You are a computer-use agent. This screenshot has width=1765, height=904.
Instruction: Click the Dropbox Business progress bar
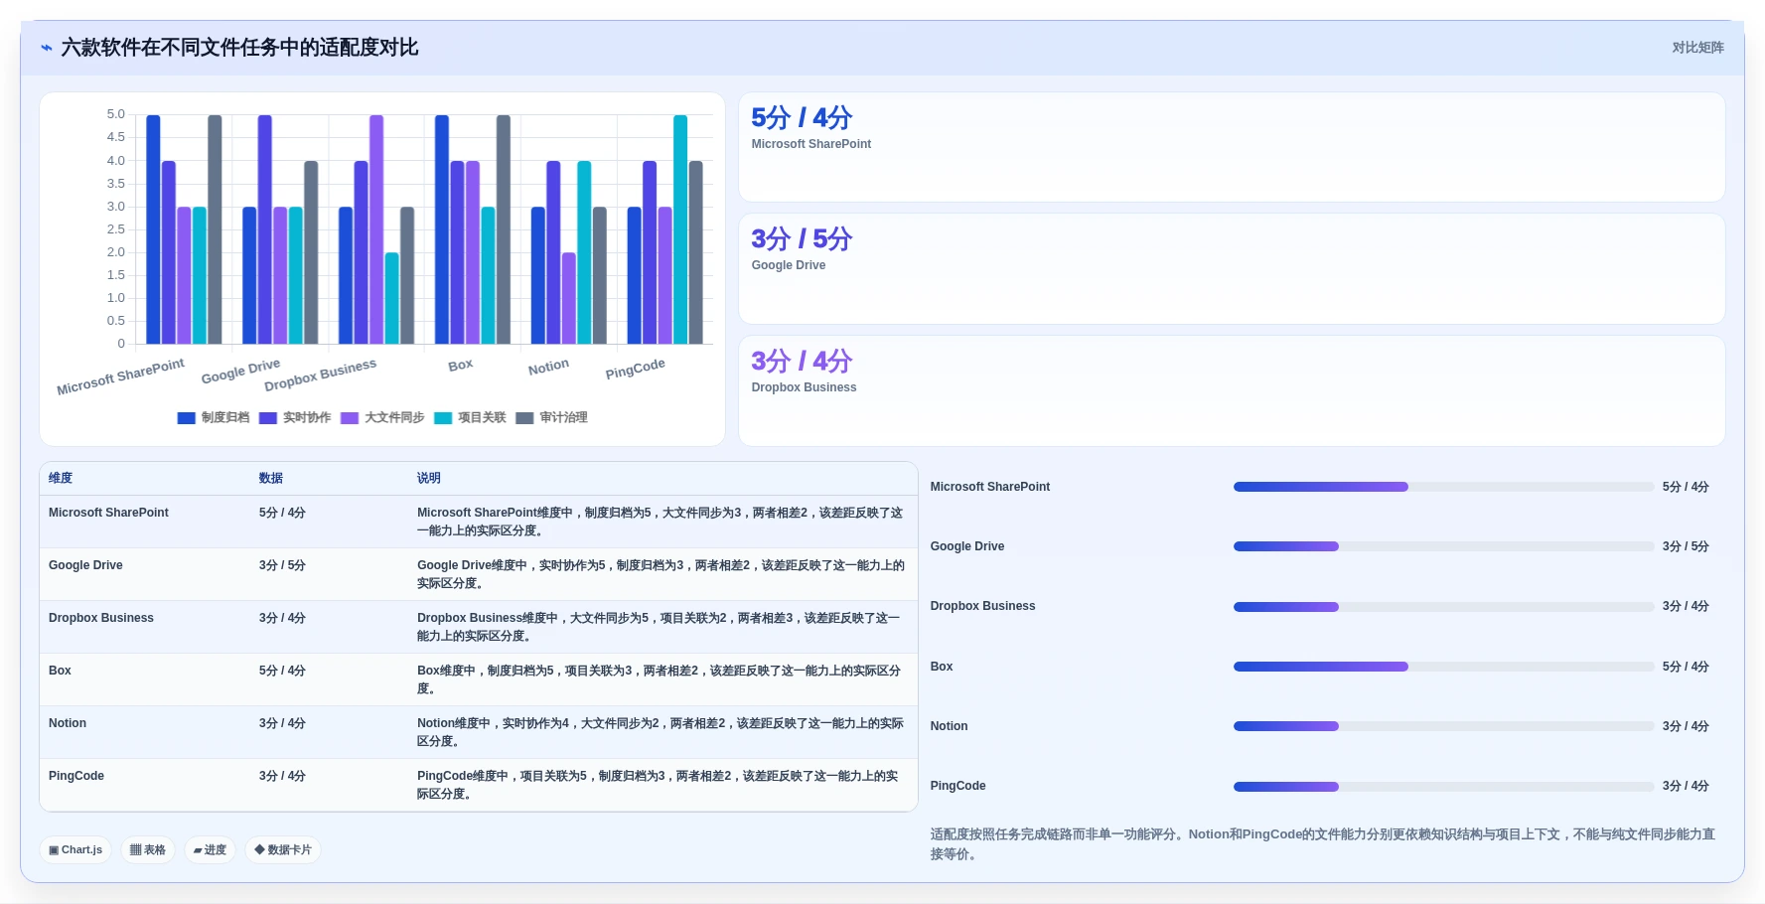tap(1443, 607)
